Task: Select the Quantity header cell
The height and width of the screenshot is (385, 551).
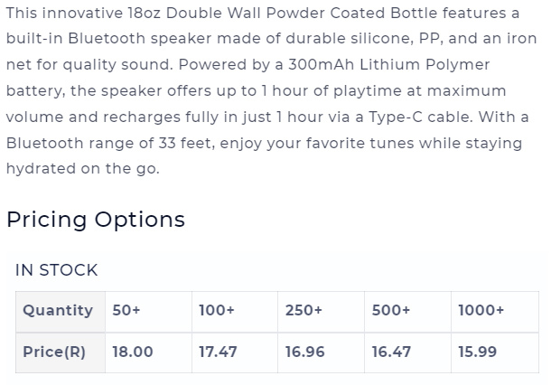Action: [61, 312]
